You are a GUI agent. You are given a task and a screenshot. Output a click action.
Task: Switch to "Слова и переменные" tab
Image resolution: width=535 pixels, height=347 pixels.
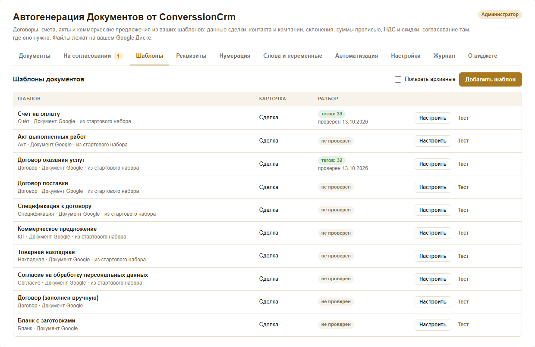293,56
